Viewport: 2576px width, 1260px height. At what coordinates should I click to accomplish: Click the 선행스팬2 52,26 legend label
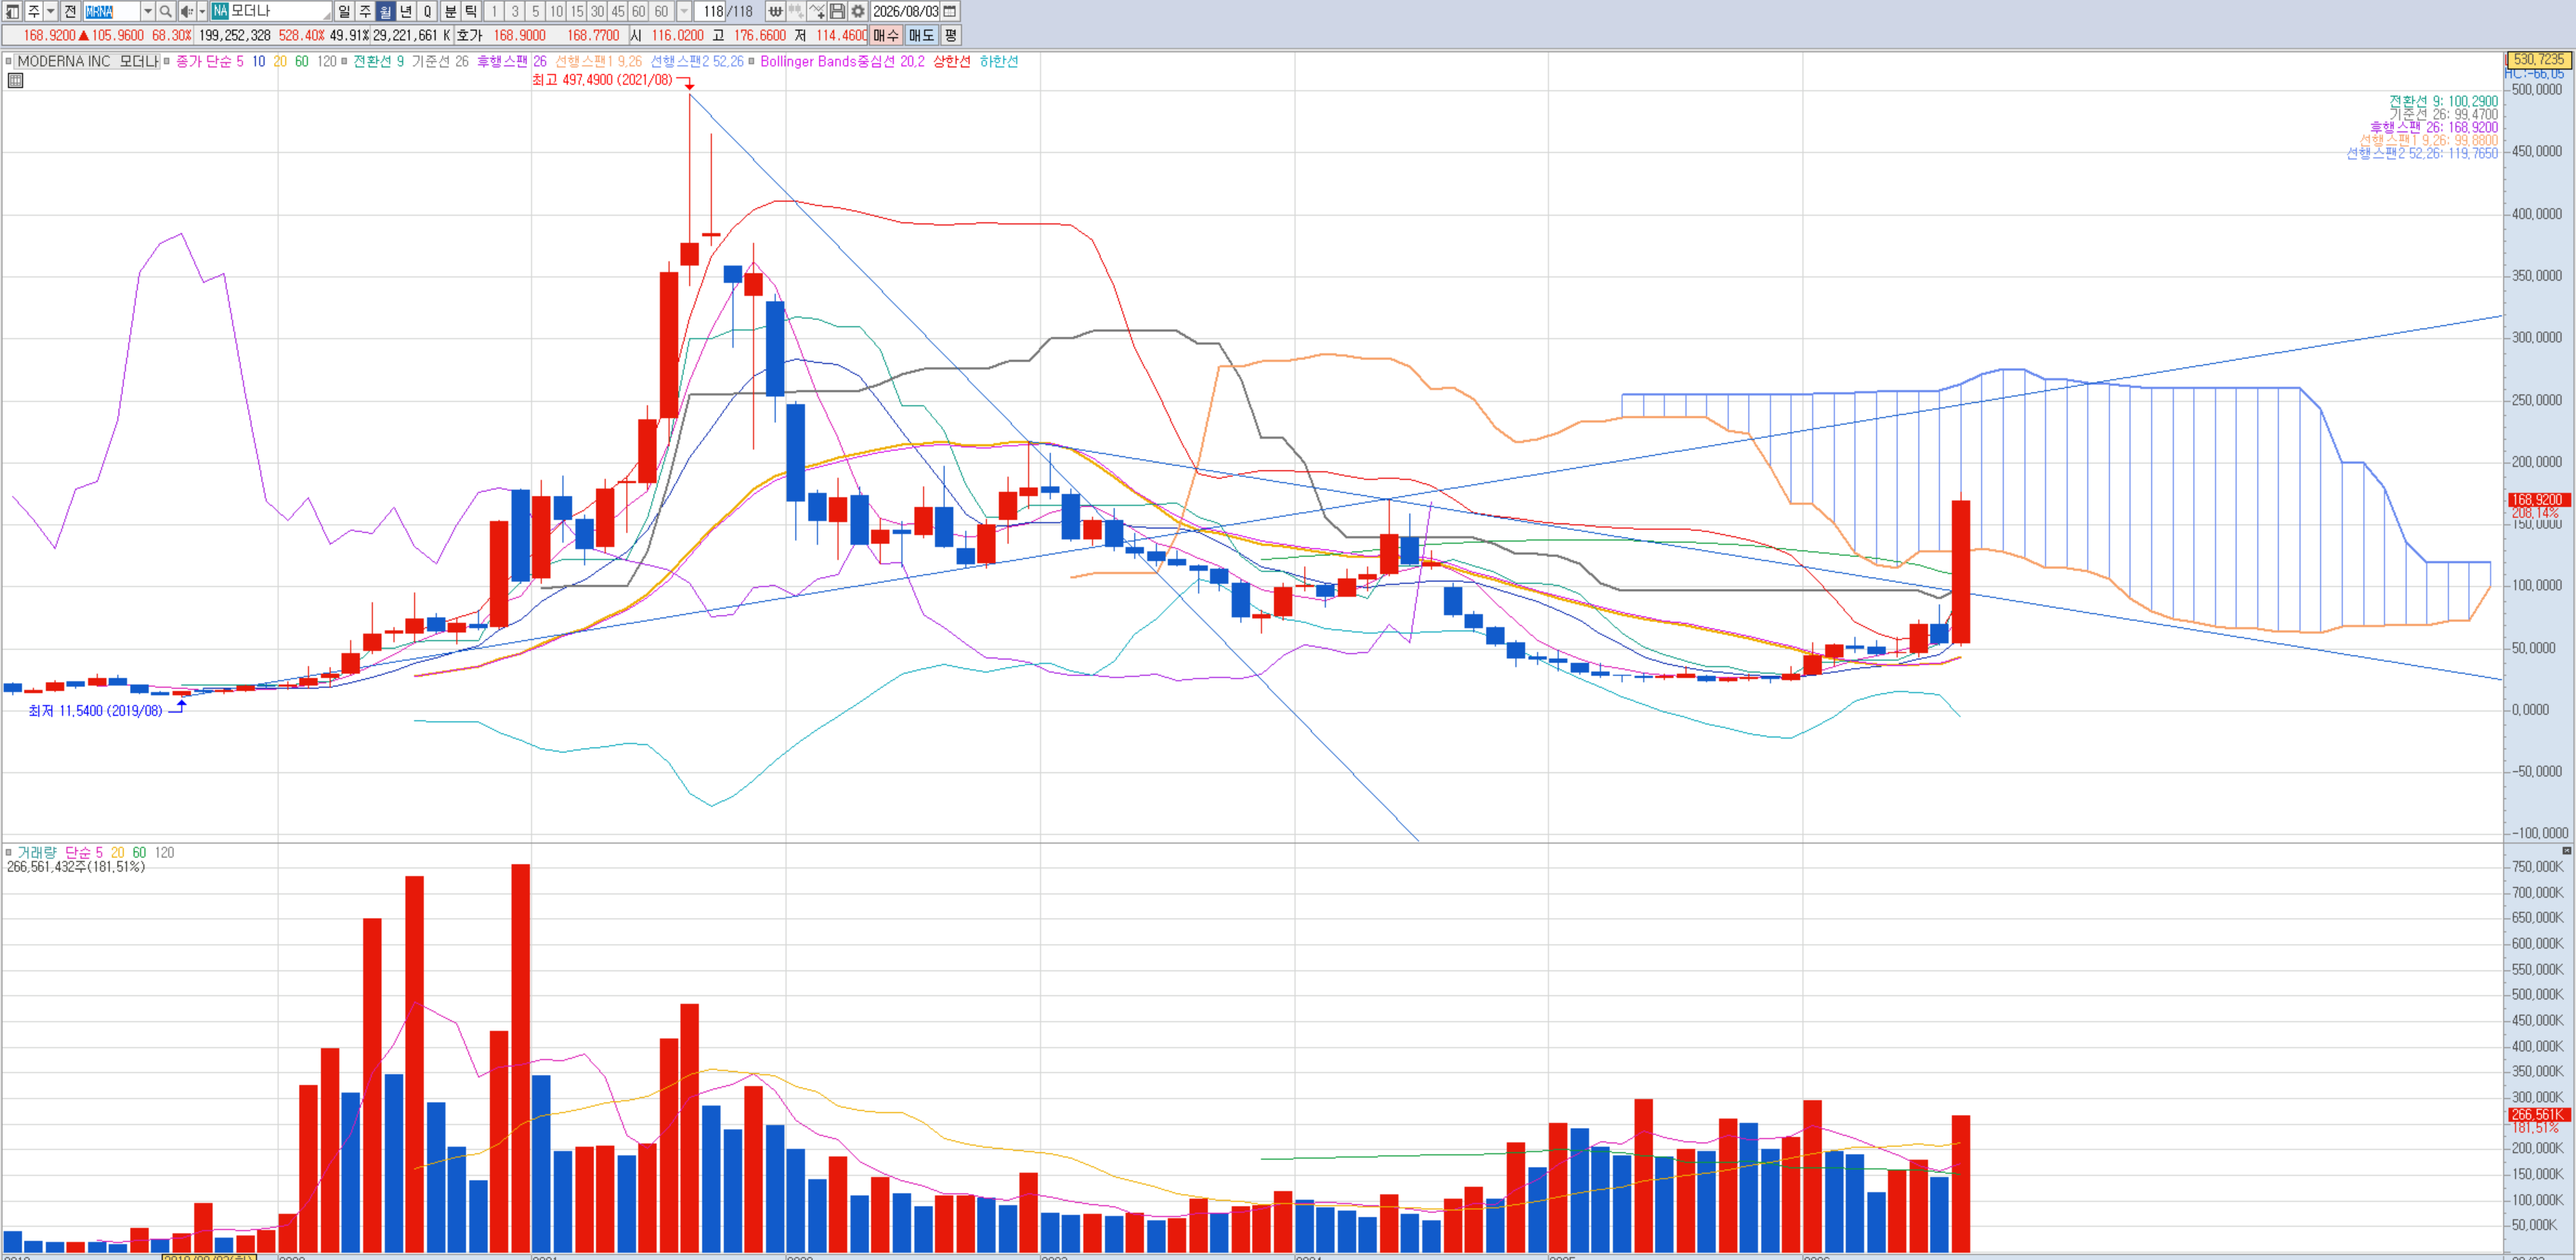[697, 61]
